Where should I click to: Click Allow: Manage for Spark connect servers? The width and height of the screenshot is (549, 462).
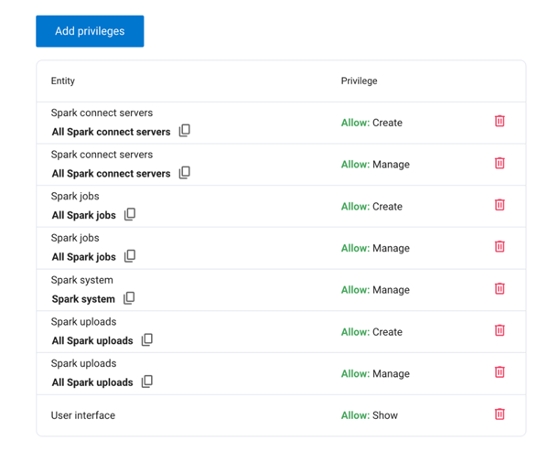[375, 165]
